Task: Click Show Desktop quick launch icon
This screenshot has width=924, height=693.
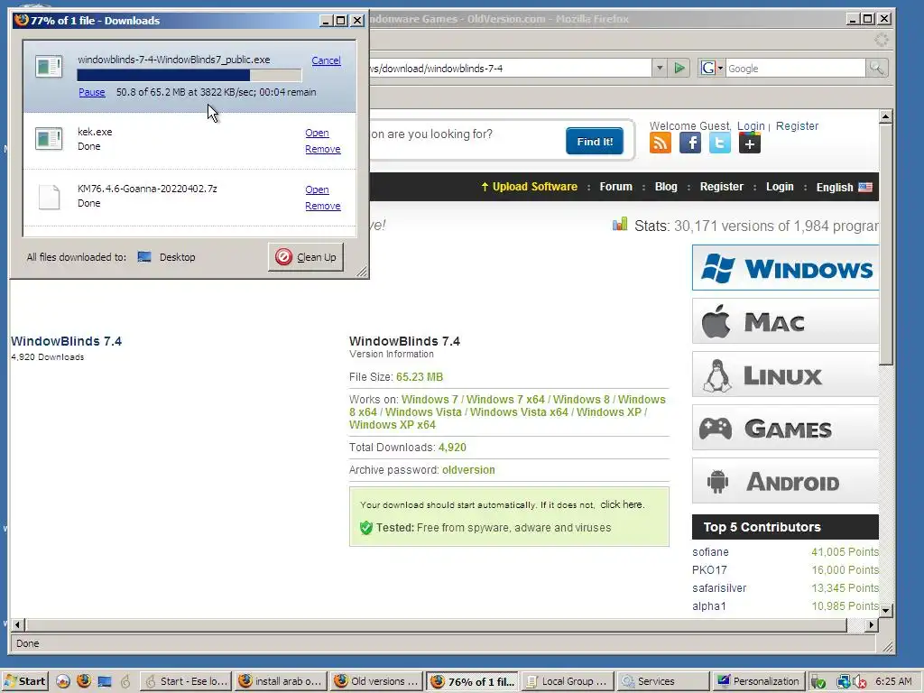Action: [x=105, y=682]
